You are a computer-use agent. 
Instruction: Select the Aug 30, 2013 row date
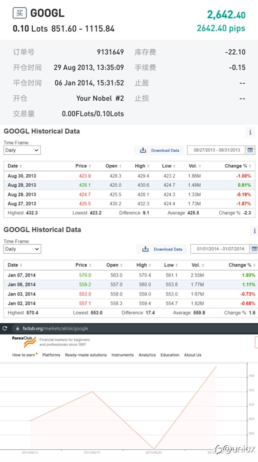(22, 176)
